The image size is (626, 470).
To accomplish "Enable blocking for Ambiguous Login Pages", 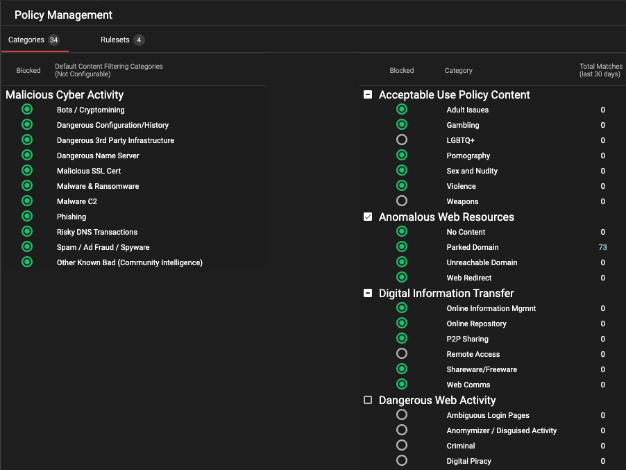I will coord(401,415).
